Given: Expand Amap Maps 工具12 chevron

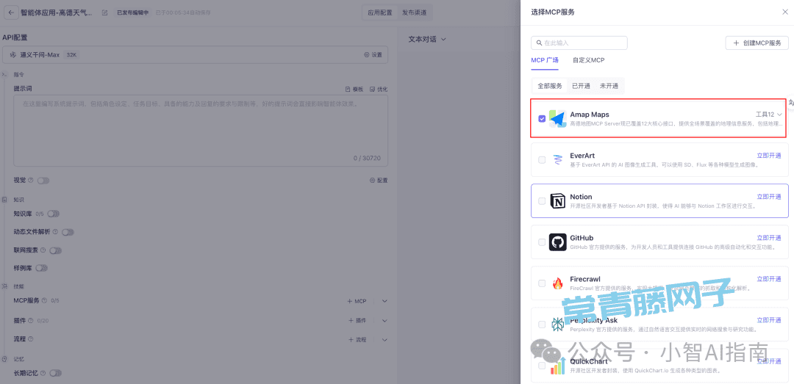Looking at the screenshot, I should click(779, 115).
